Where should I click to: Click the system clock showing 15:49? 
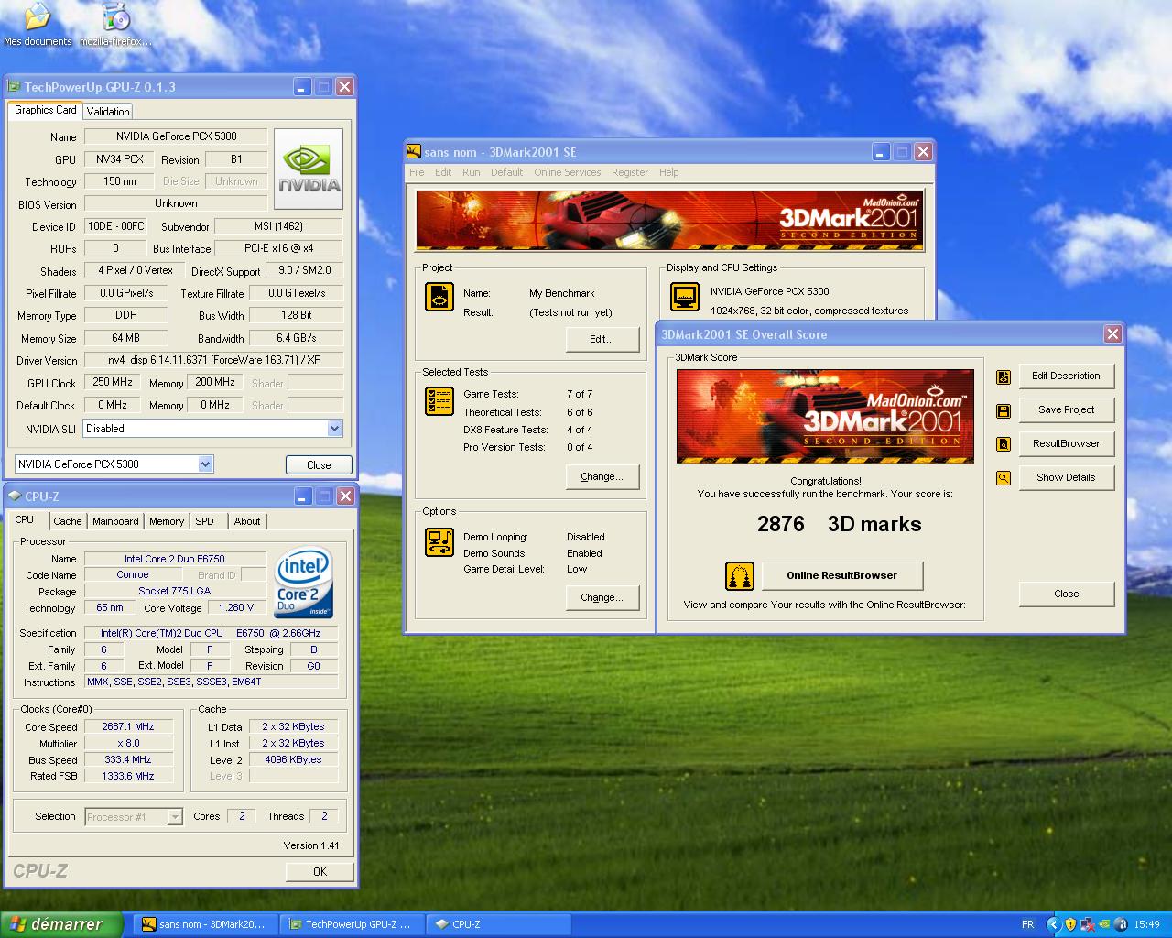pyautogui.click(x=1146, y=924)
